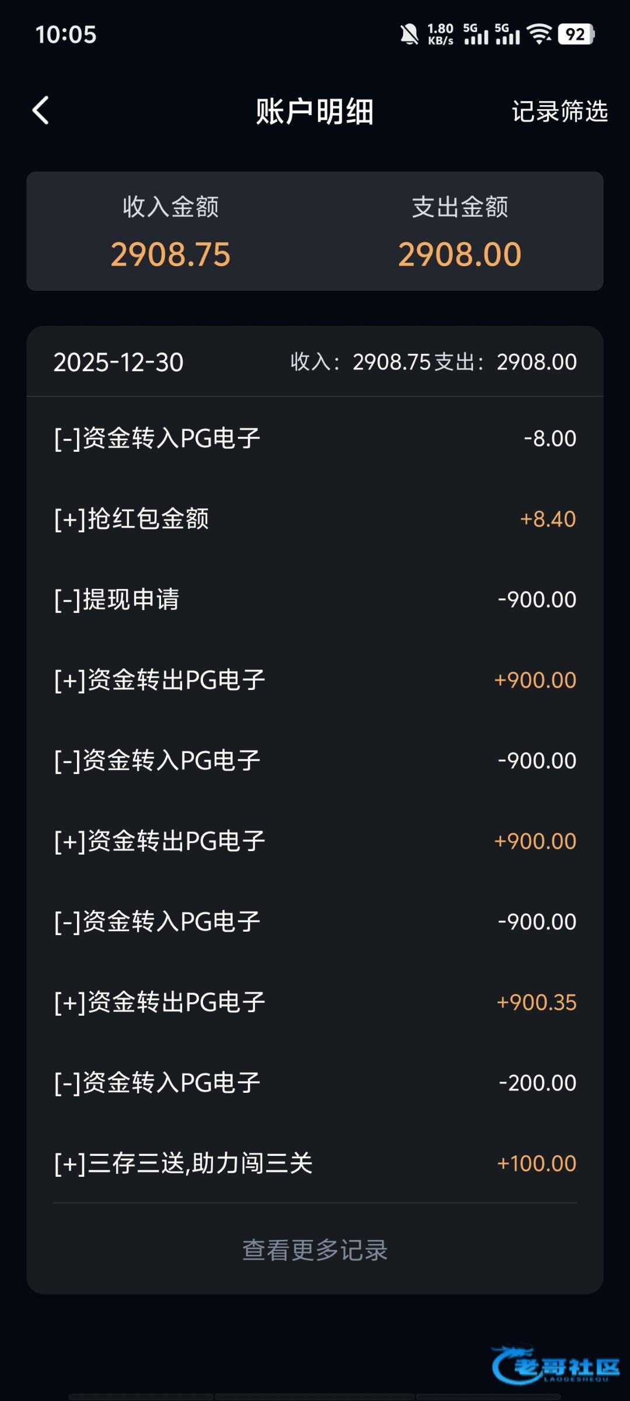Select the 提现申请 -900.00 entry

[x=315, y=600]
